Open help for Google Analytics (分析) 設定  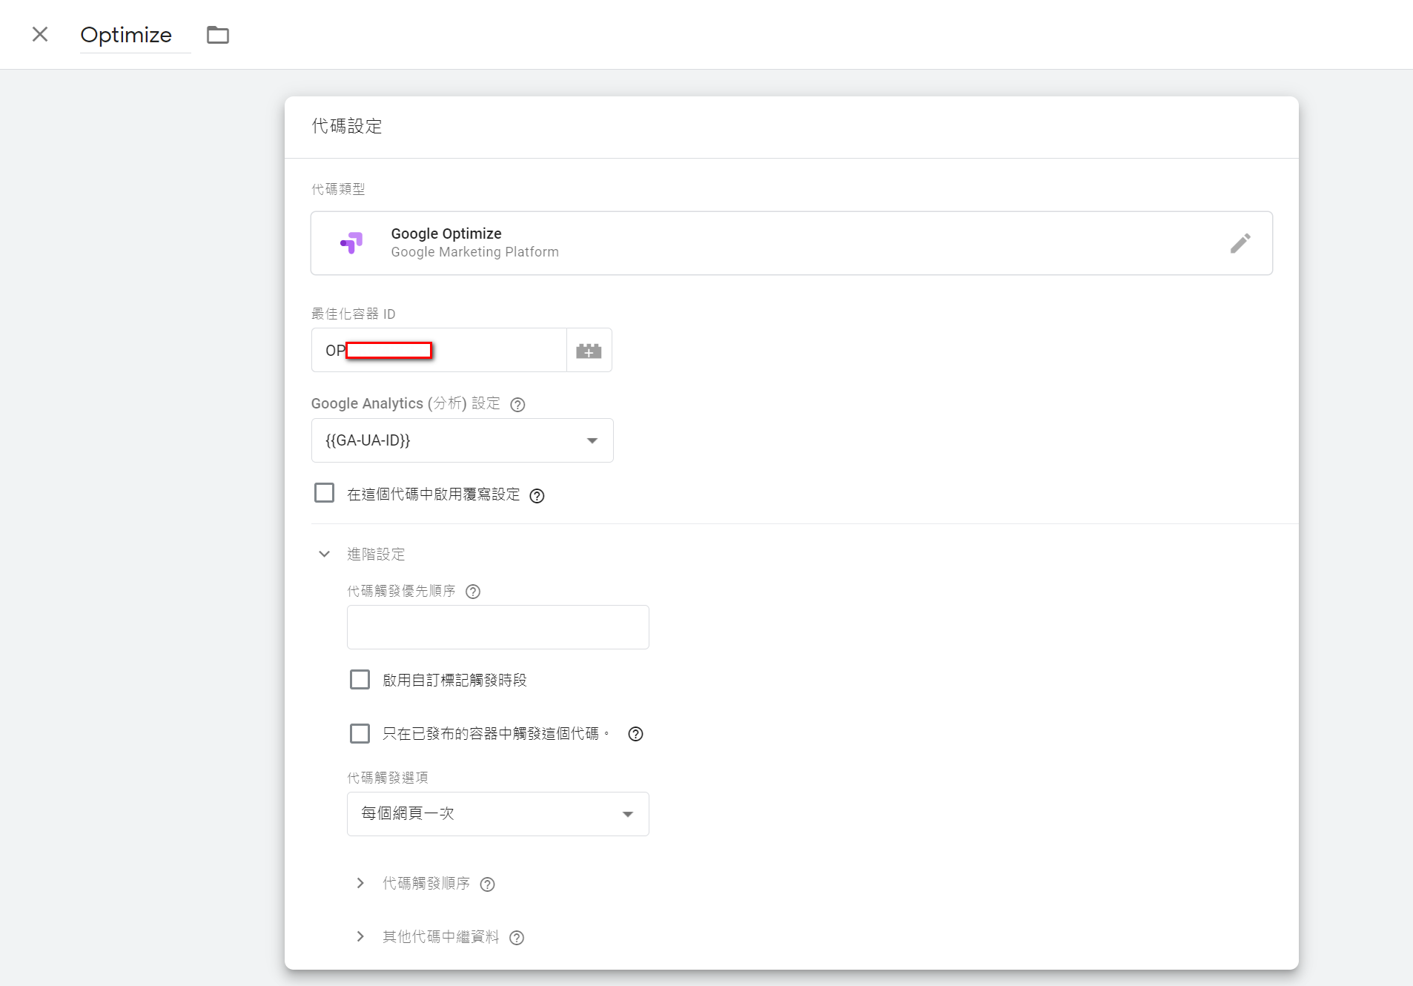click(517, 405)
